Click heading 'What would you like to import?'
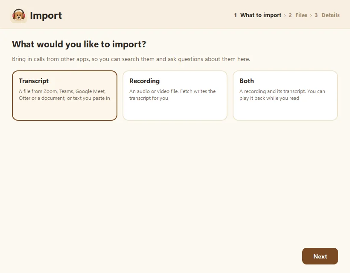 coord(79,44)
